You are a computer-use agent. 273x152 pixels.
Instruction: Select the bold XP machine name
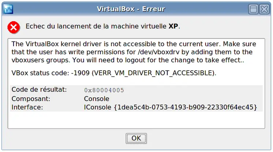(x=173, y=26)
